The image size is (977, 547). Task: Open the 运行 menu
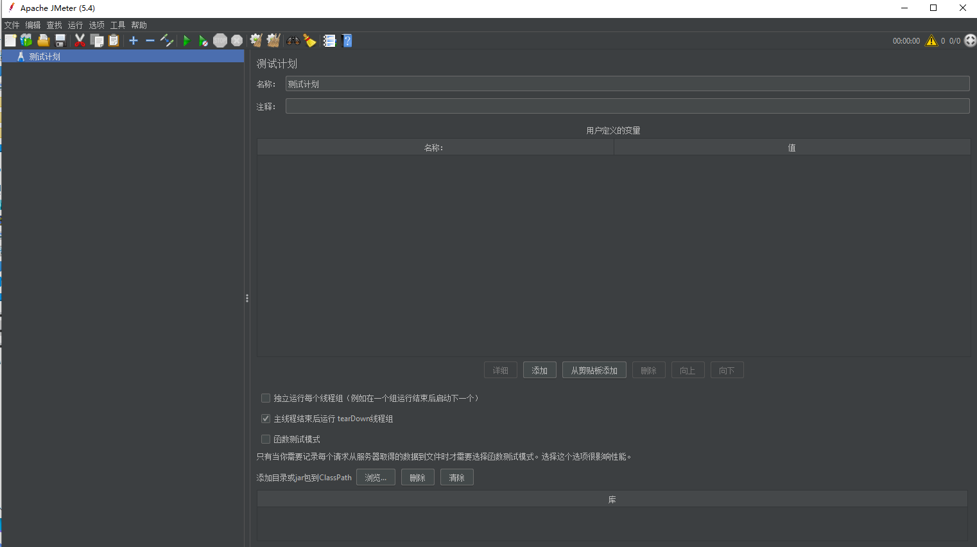76,25
